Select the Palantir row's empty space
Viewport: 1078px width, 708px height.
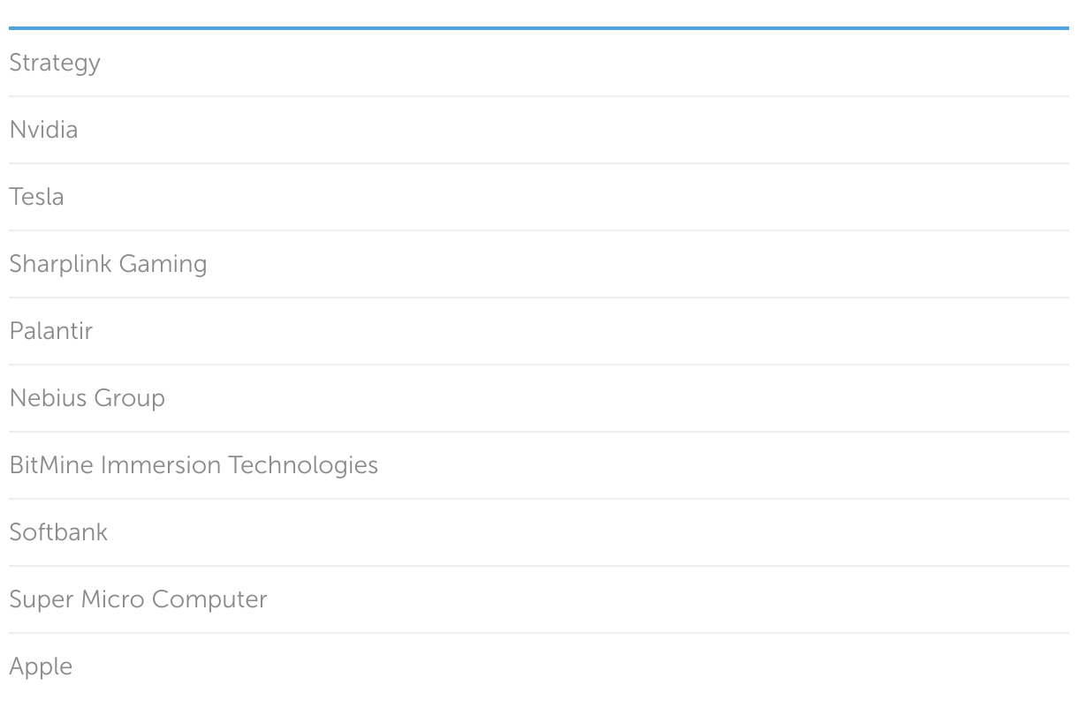click(x=619, y=331)
